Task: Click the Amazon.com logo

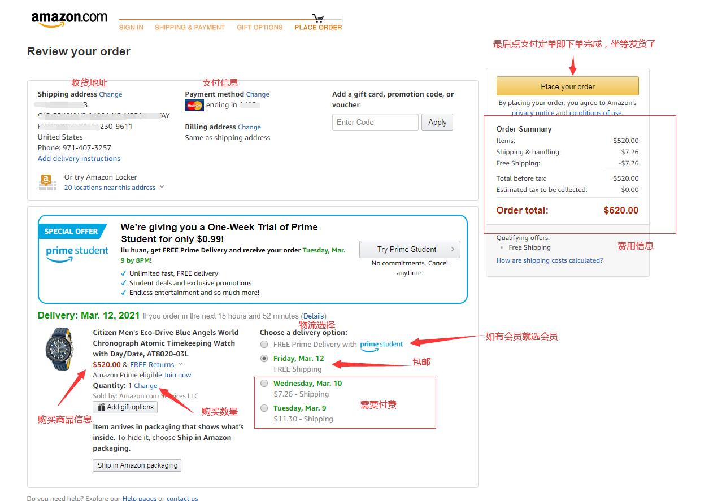Action: click(x=69, y=19)
